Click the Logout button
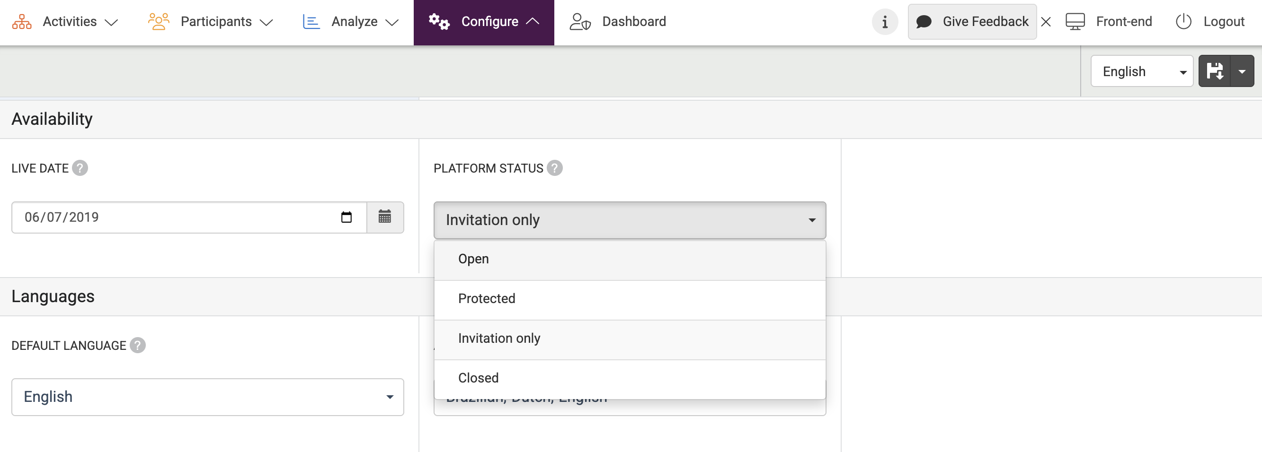The image size is (1262, 452). pyautogui.click(x=1210, y=22)
